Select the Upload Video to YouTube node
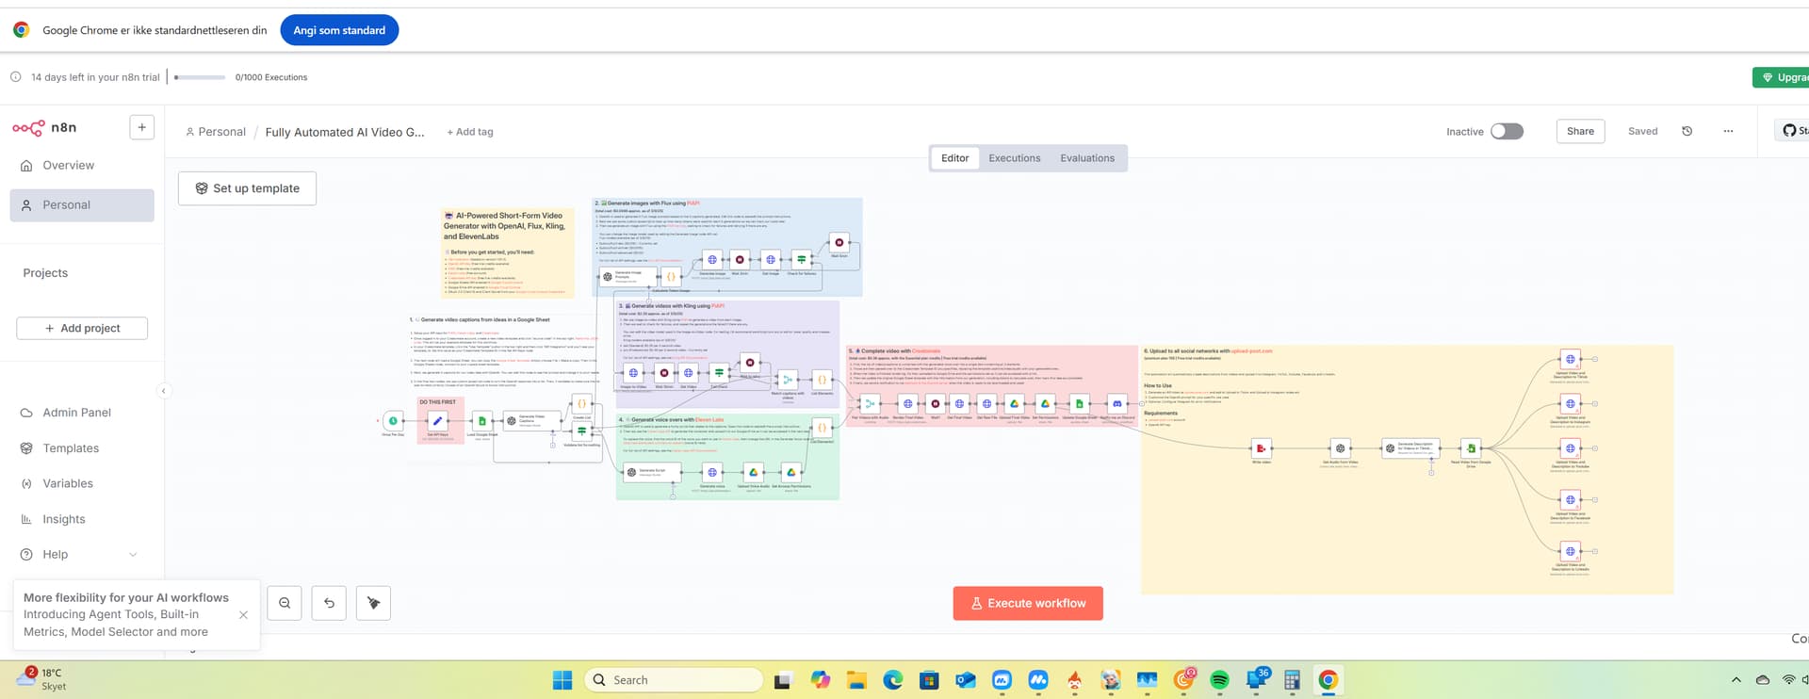 tap(1570, 448)
